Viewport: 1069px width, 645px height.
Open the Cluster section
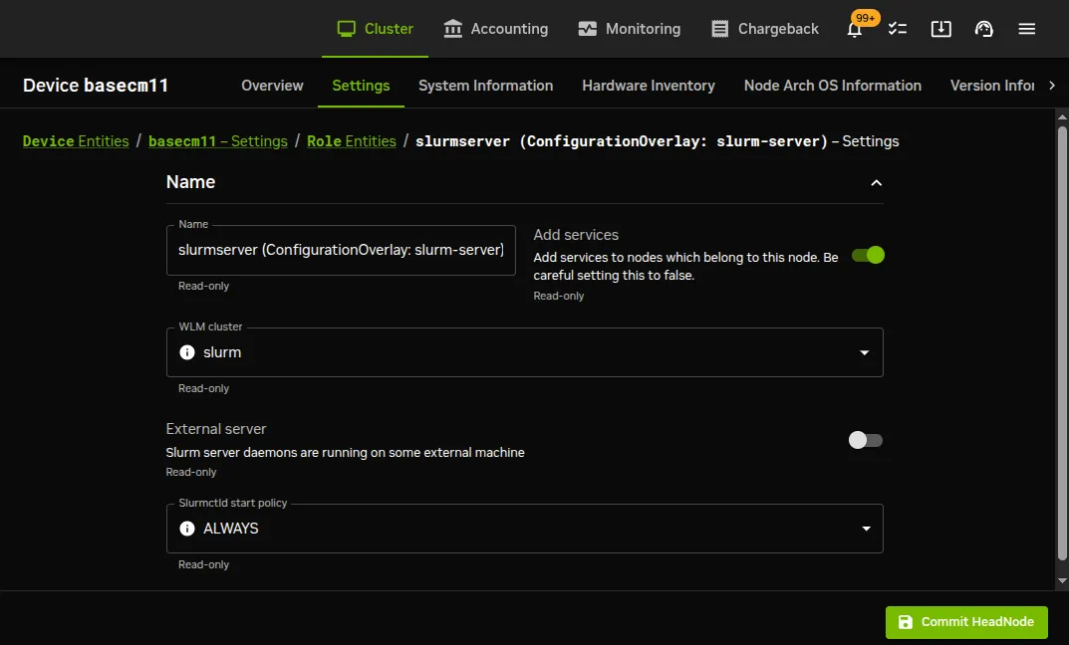click(x=375, y=29)
